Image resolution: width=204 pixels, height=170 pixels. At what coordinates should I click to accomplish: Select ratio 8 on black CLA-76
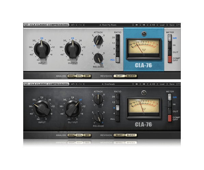pyautogui.click(x=118, y=108)
